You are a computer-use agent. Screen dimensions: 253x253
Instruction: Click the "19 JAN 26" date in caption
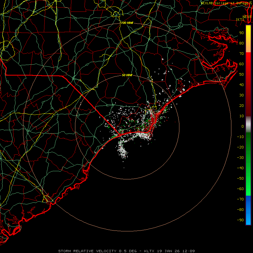[x=168, y=251]
